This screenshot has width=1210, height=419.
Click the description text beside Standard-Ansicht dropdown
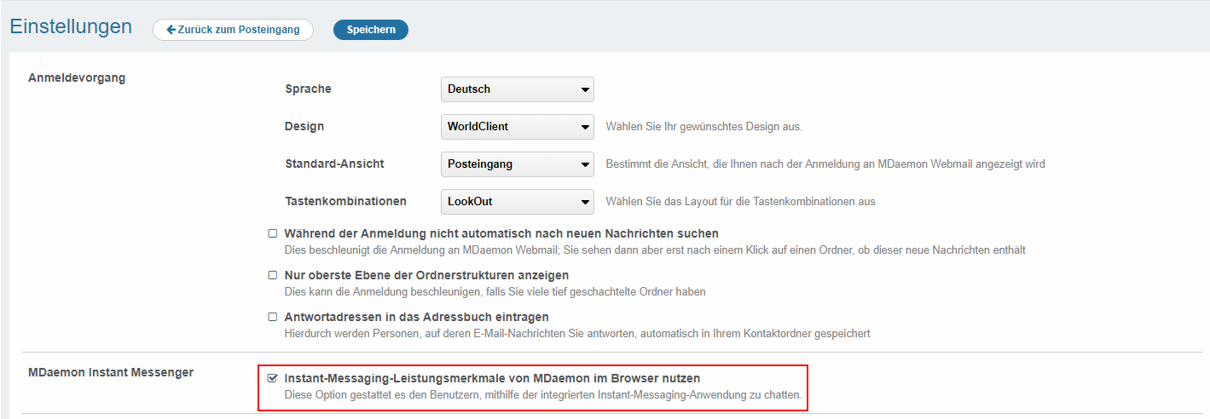pyautogui.click(x=825, y=164)
